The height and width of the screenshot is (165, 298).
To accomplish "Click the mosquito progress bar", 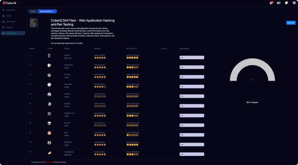I will pos(192,154).
